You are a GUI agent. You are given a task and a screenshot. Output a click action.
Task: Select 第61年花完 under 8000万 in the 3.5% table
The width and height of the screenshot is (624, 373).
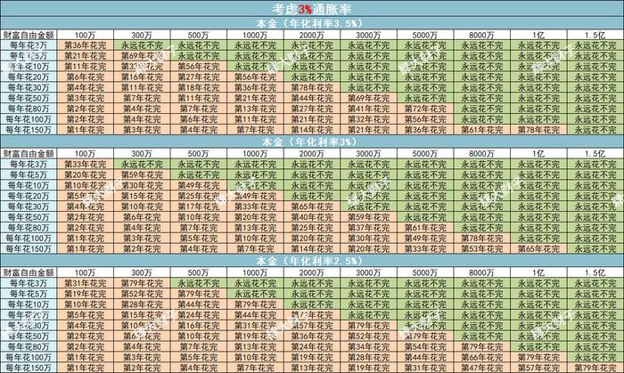tap(481, 130)
